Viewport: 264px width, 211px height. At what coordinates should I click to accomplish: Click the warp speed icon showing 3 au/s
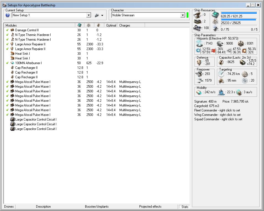click(239, 92)
